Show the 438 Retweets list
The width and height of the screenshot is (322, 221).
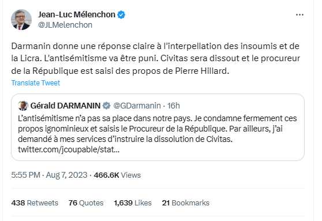[x=35, y=203]
